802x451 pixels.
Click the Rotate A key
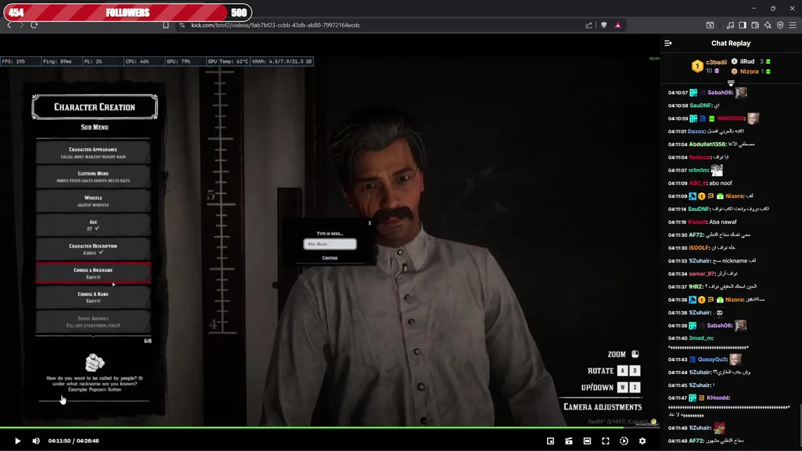622,371
